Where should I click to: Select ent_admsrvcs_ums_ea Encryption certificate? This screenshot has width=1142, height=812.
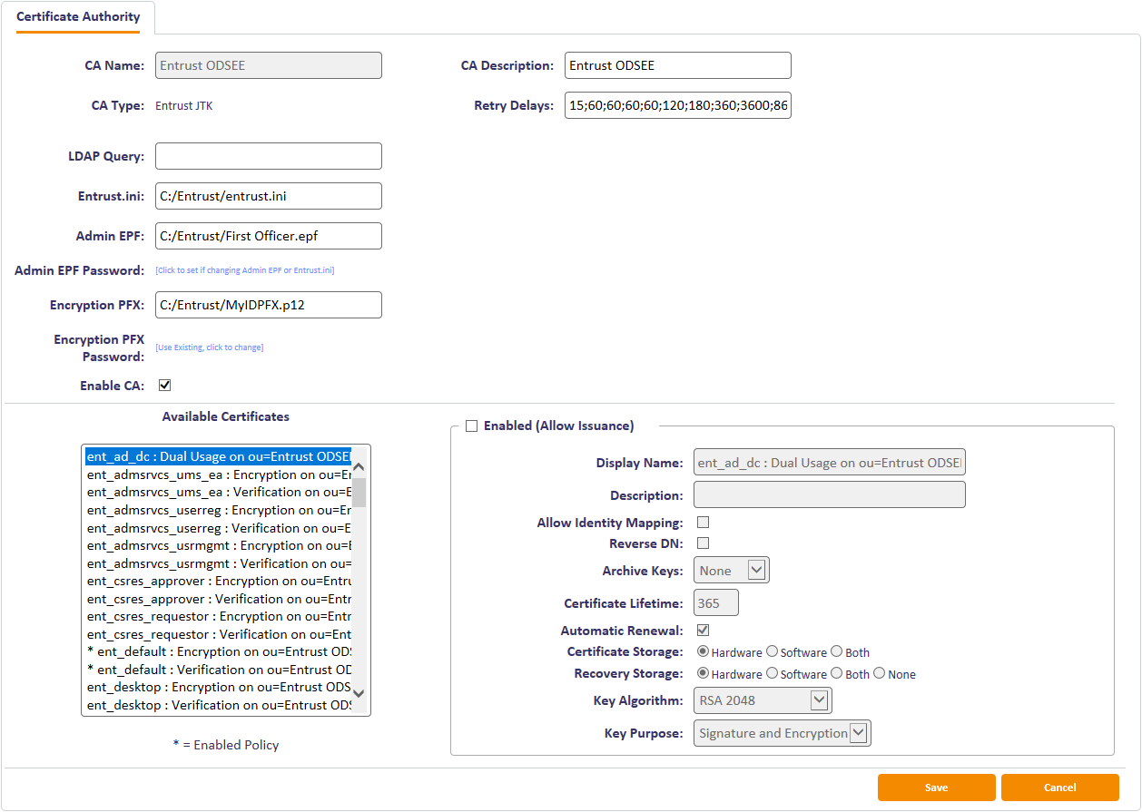point(219,474)
